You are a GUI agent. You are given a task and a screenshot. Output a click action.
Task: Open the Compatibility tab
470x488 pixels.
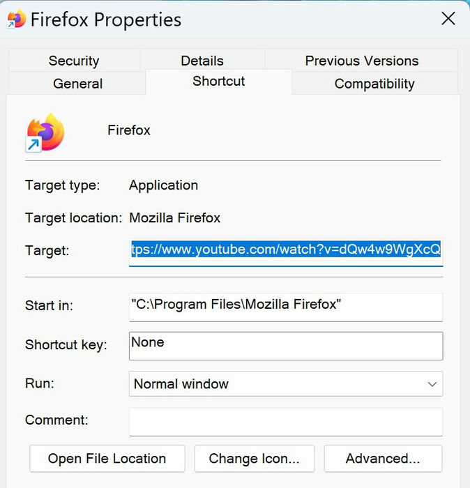tap(374, 84)
